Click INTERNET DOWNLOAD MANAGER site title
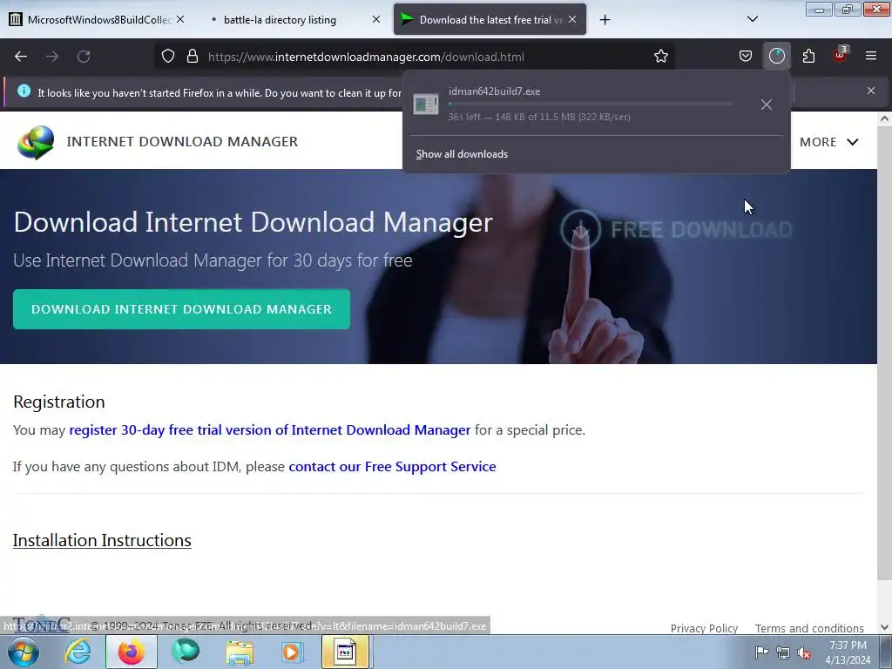The width and height of the screenshot is (892, 669). click(182, 142)
